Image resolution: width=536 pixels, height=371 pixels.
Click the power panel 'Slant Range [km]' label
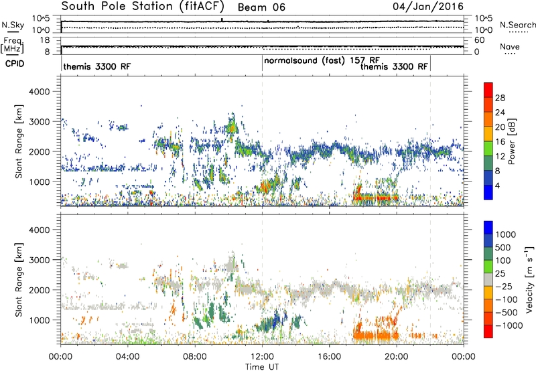coord(19,141)
